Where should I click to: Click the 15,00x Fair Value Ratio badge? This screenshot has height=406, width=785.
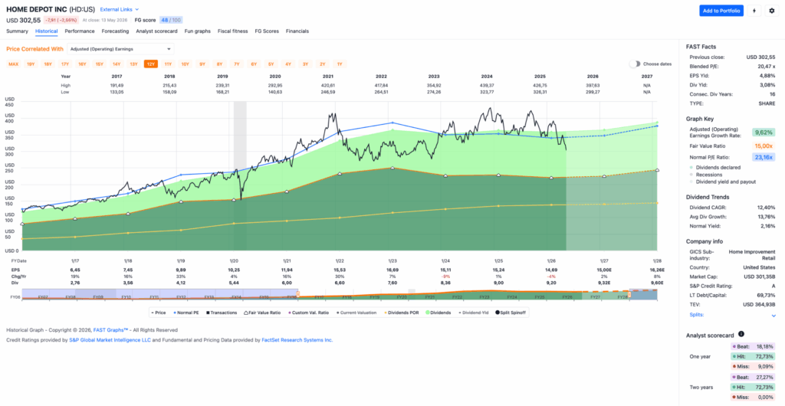(x=763, y=146)
